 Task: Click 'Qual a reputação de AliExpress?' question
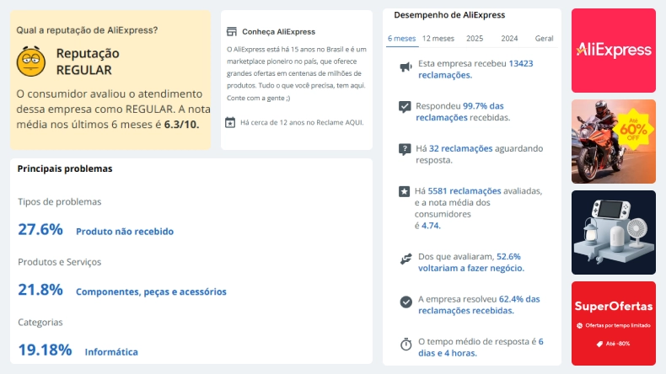click(87, 30)
